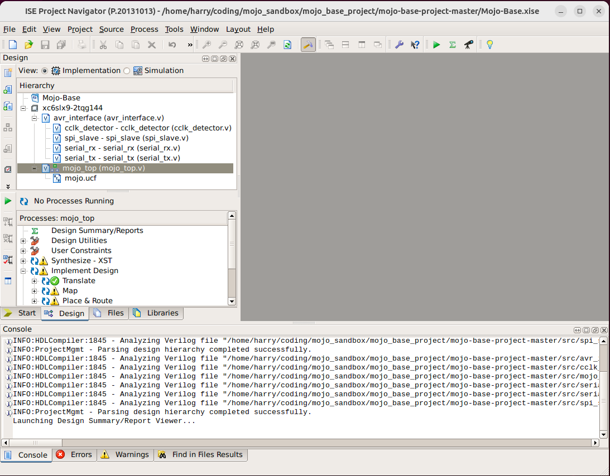Expand the Design Utilities process
Screen dimensions: 610x476
23,241
